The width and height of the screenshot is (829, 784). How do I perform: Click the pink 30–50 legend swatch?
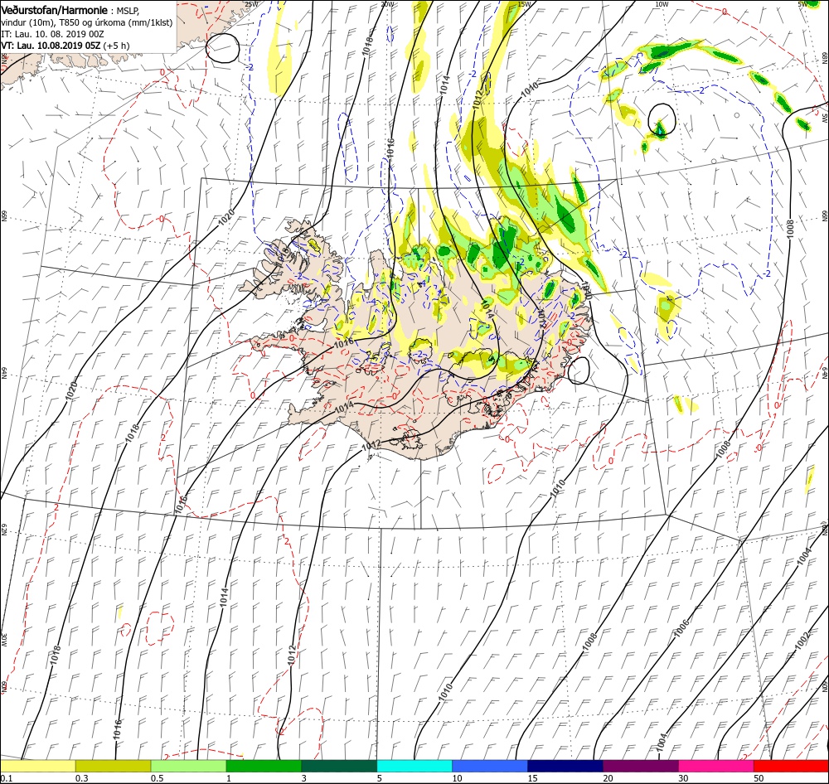click(716, 766)
